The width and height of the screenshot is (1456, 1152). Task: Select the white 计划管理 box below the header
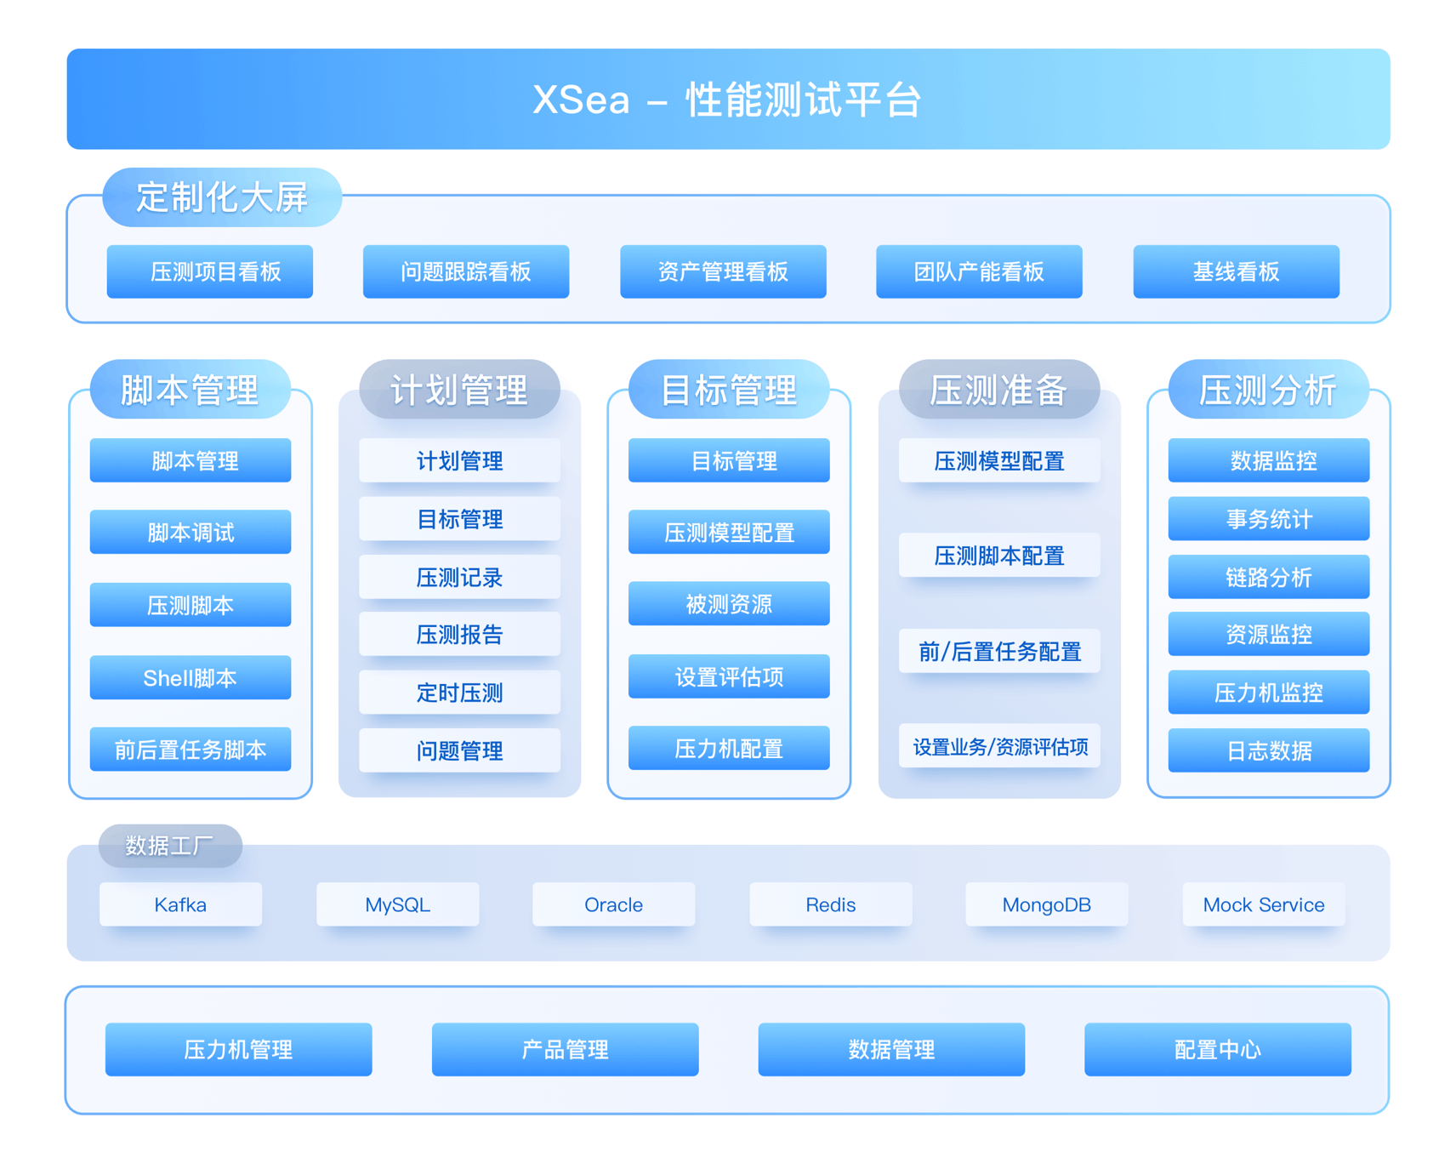pyautogui.click(x=459, y=460)
